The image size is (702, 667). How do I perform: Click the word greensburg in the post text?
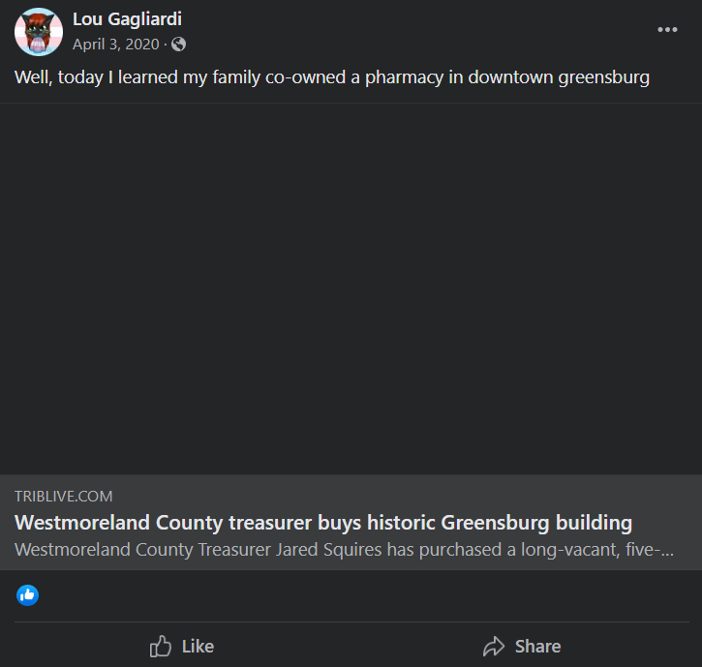click(x=604, y=77)
